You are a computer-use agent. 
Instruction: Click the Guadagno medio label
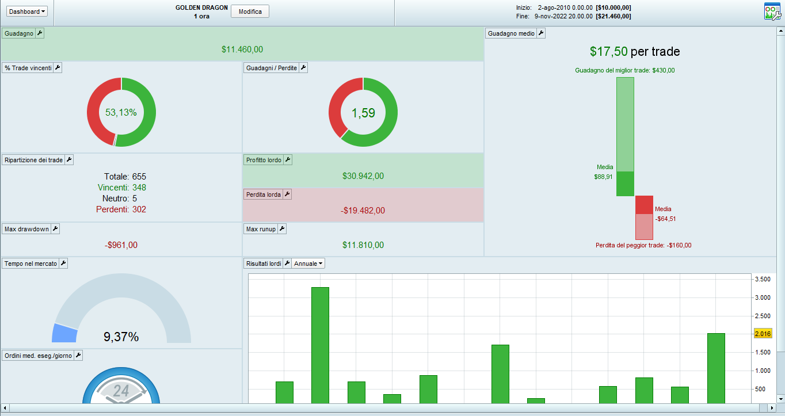tap(512, 33)
